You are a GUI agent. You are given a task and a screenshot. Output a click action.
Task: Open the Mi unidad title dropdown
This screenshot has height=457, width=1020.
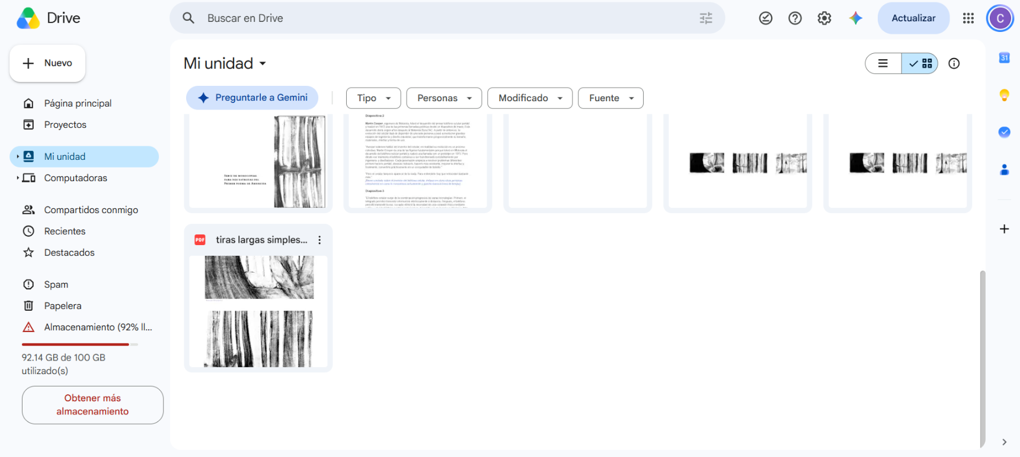[x=225, y=63]
